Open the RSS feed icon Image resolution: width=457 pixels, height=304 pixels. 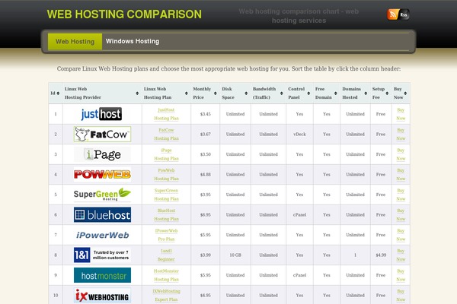[x=398, y=14]
